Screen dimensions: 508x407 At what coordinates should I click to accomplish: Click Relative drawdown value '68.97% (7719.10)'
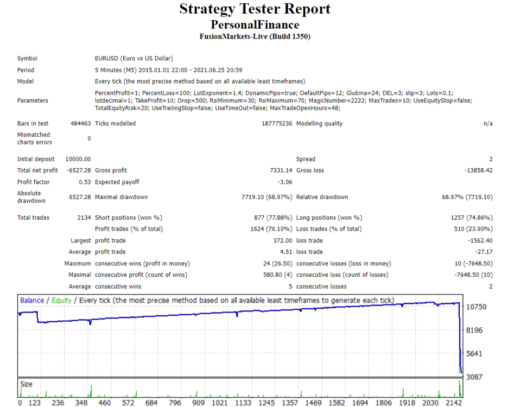point(467,197)
